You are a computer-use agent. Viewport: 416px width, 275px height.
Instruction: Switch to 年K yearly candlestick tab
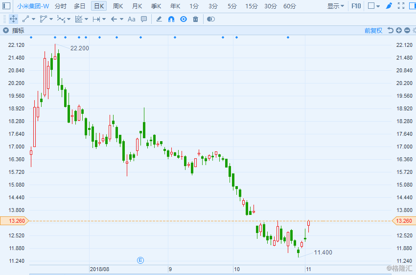[x=175, y=6]
